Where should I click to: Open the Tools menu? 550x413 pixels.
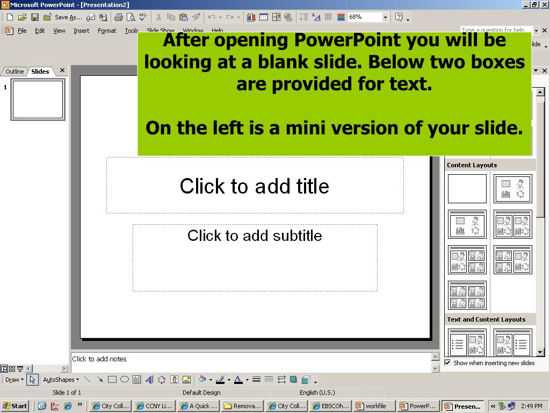click(132, 31)
